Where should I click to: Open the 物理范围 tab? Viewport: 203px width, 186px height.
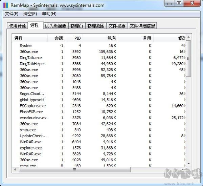click(x=96, y=26)
